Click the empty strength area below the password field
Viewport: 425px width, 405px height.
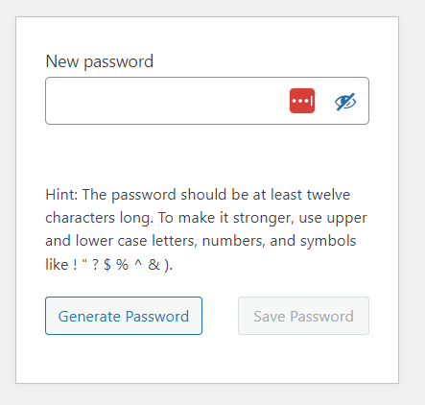(207, 154)
